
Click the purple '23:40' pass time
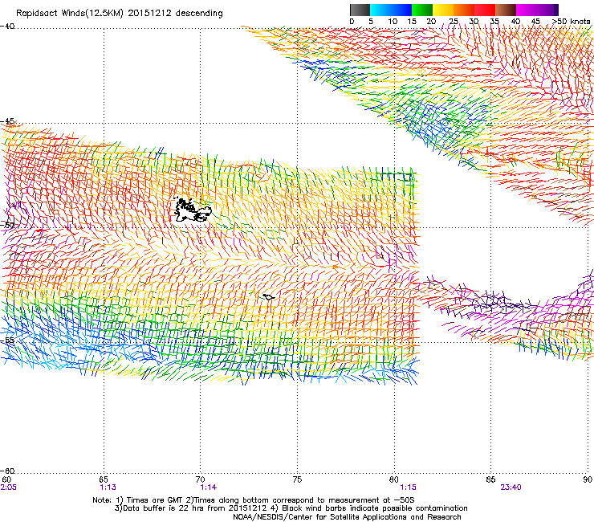coord(511,487)
